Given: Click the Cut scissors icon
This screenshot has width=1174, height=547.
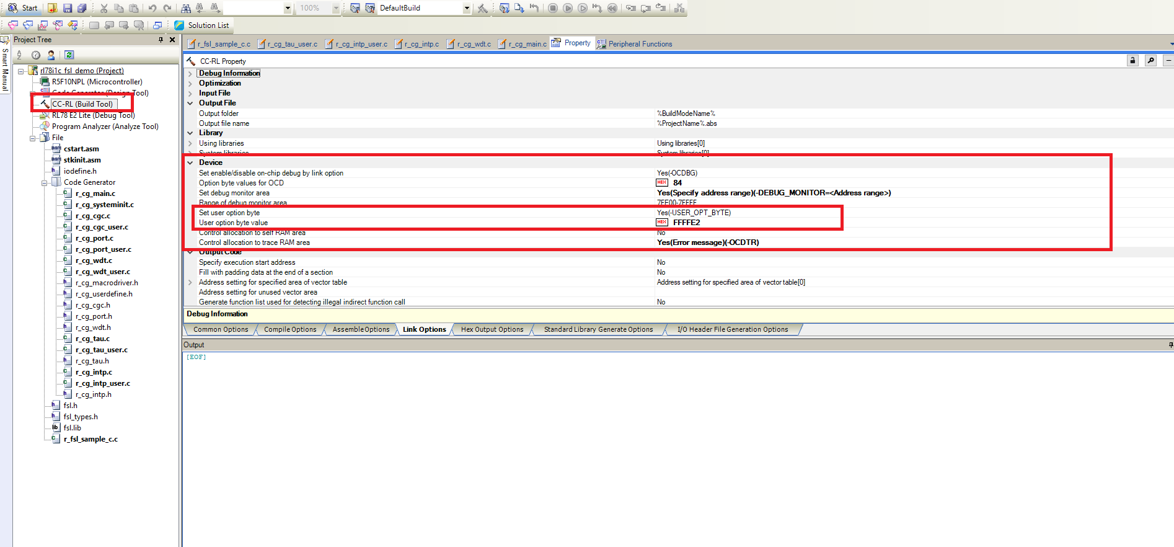Looking at the screenshot, I should pyautogui.click(x=104, y=8).
